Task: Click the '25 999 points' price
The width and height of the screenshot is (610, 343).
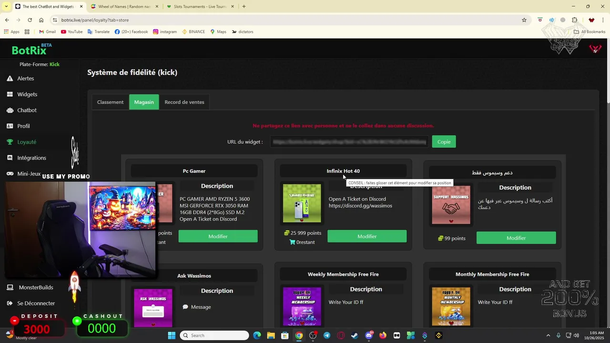Action: pyautogui.click(x=303, y=233)
